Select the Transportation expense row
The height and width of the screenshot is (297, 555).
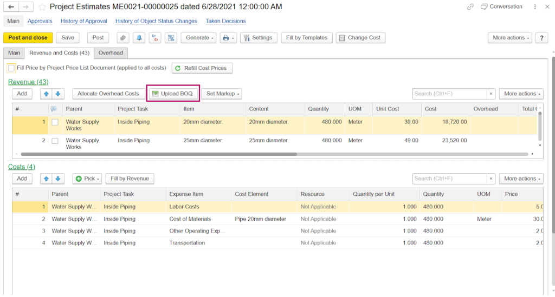click(277, 243)
